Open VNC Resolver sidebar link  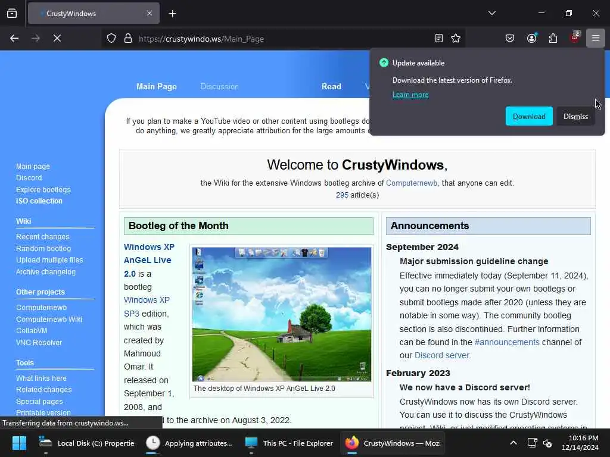point(39,342)
